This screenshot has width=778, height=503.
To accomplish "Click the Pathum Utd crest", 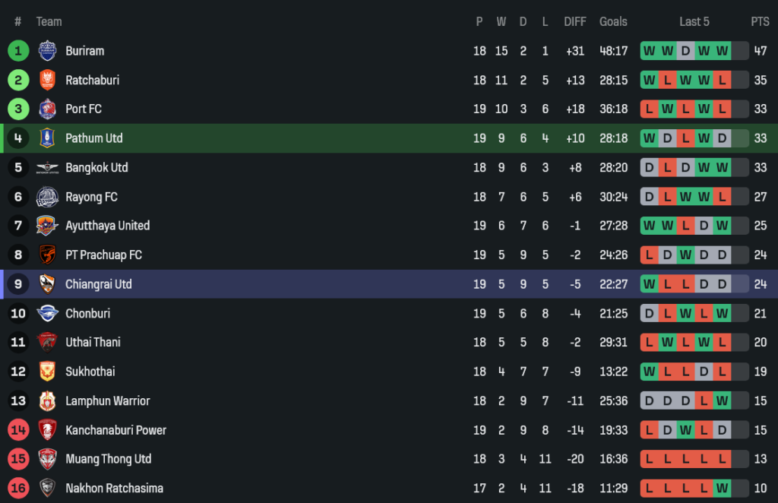I will click(x=47, y=138).
